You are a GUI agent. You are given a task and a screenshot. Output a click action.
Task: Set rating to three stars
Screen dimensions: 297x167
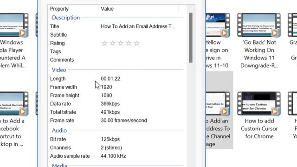click(x=121, y=43)
